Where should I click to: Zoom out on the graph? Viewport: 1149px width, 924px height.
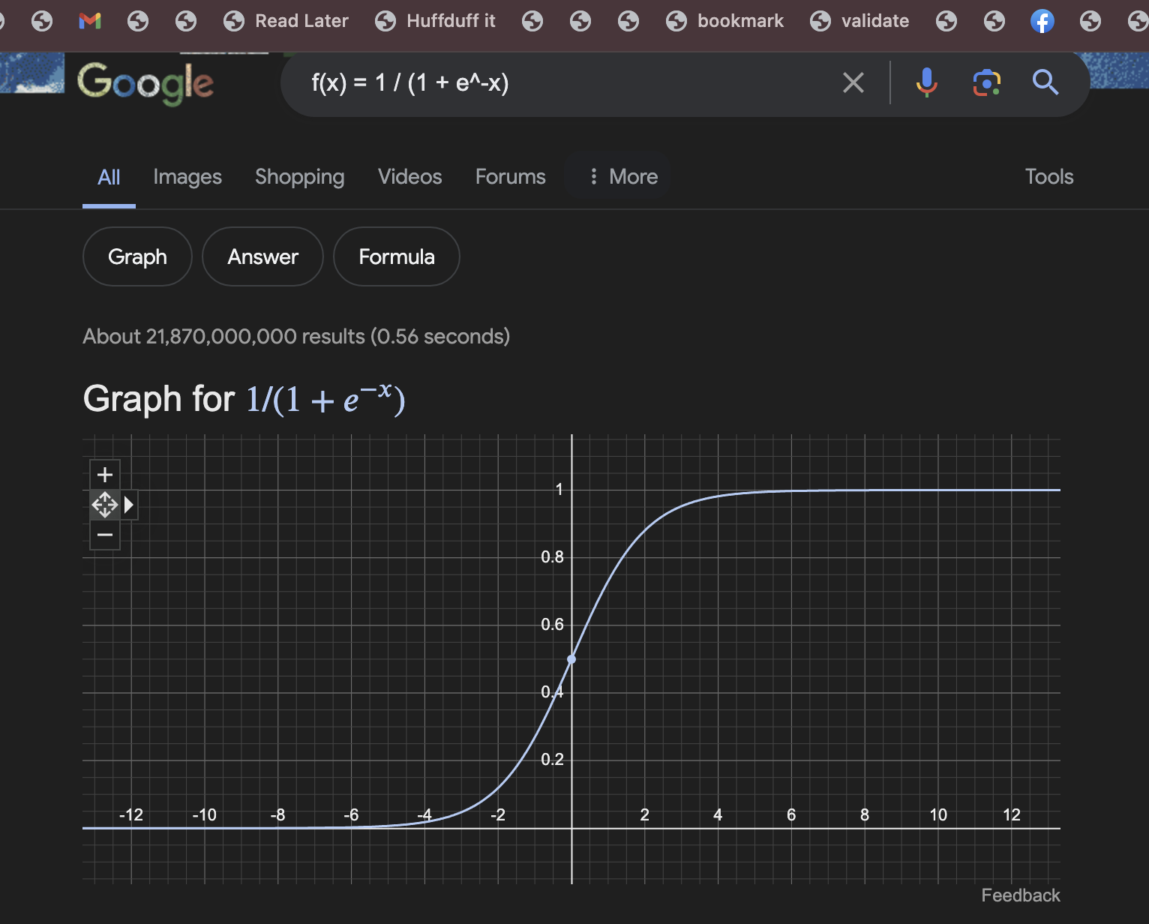click(x=105, y=535)
